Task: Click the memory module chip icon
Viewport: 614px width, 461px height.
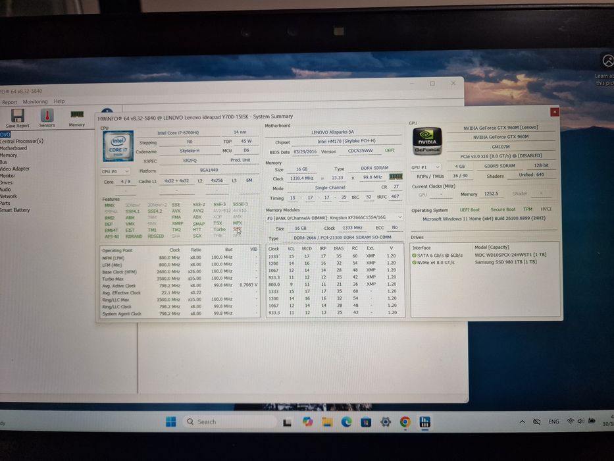Action: (x=396, y=176)
